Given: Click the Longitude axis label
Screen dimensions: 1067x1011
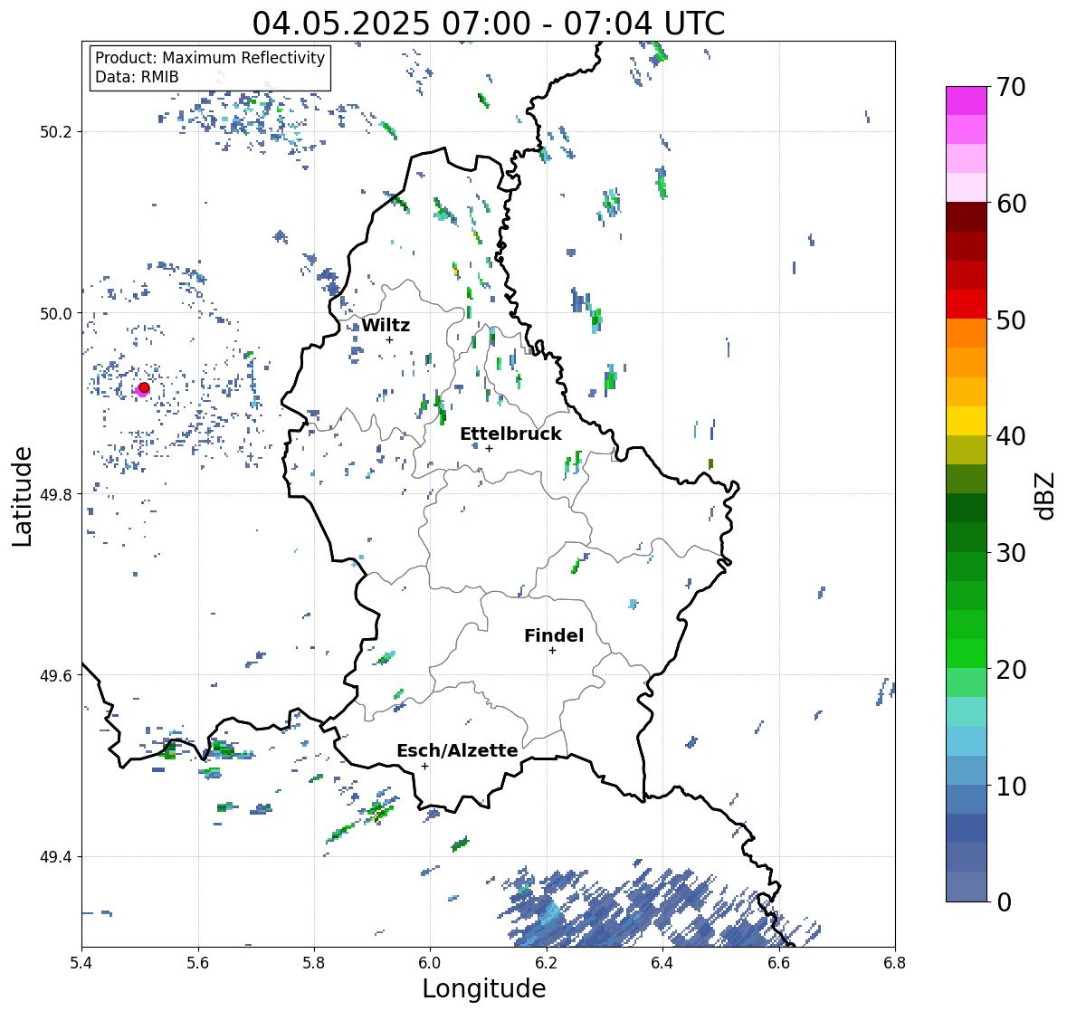Looking at the screenshot, I should pos(484,988).
